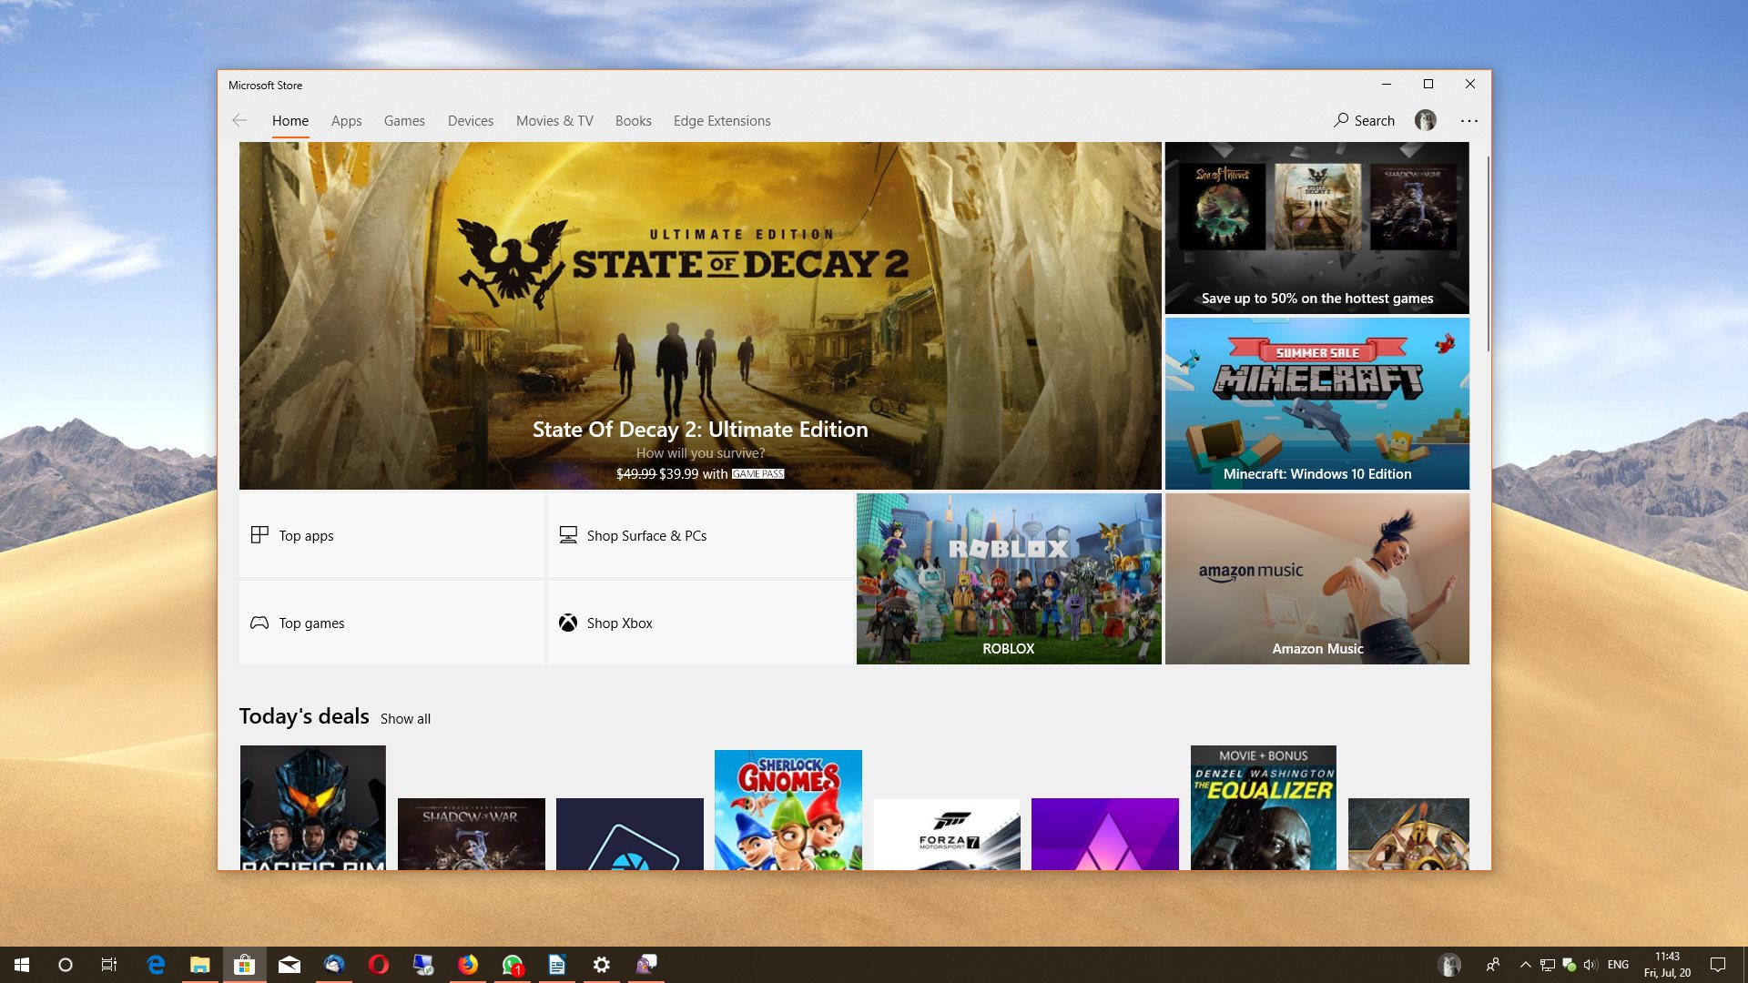Open the People icon in the taskbar

coord(1493,965)
